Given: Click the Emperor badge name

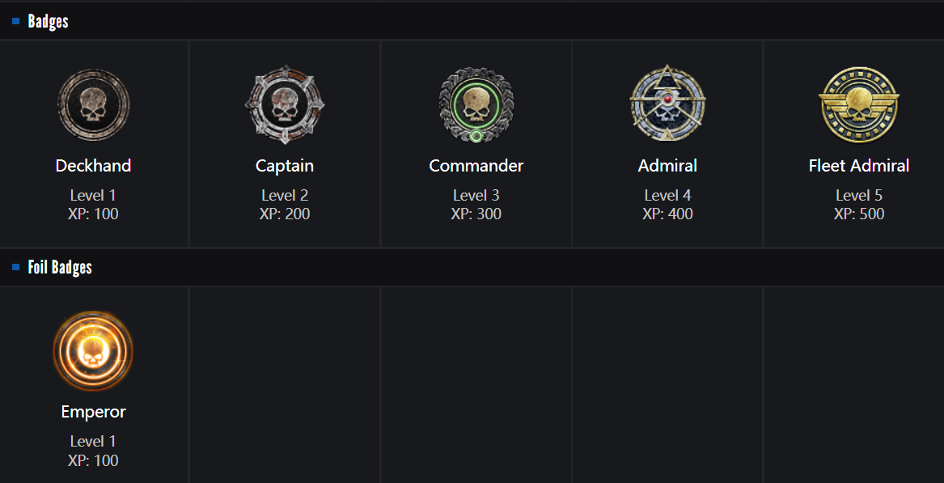Looking at the screenshot, I should 93,412.
